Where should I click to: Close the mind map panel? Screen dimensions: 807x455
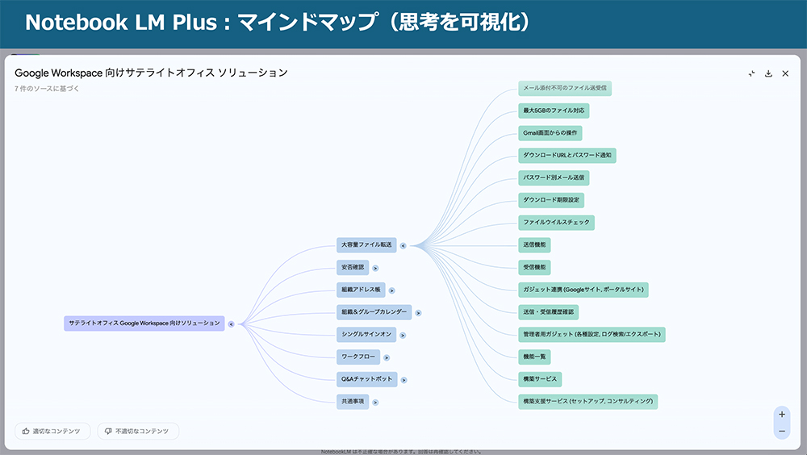pos(785,73)
